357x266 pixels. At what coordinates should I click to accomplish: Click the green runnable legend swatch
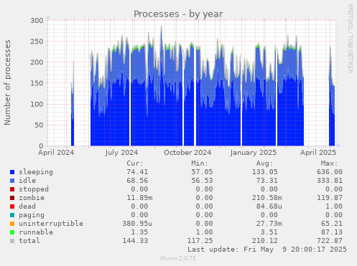coord(12,232)
